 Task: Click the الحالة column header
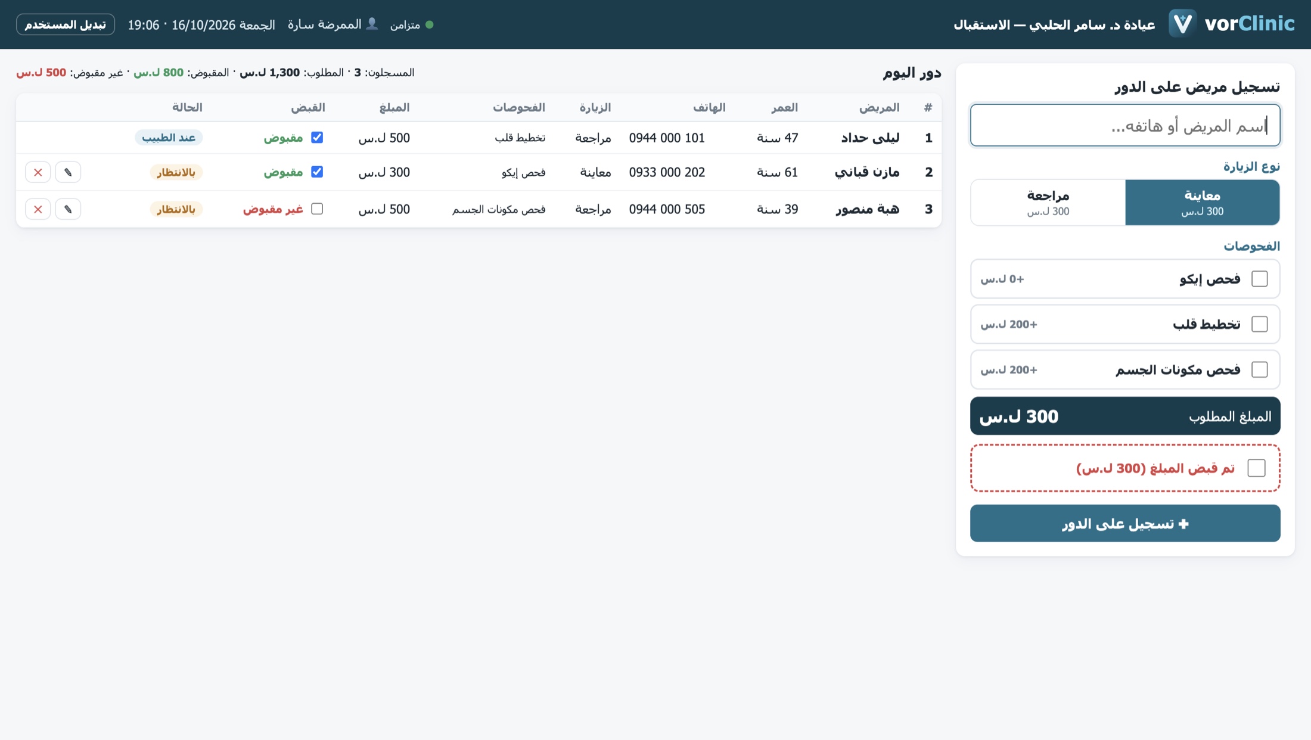pos(187,107)
